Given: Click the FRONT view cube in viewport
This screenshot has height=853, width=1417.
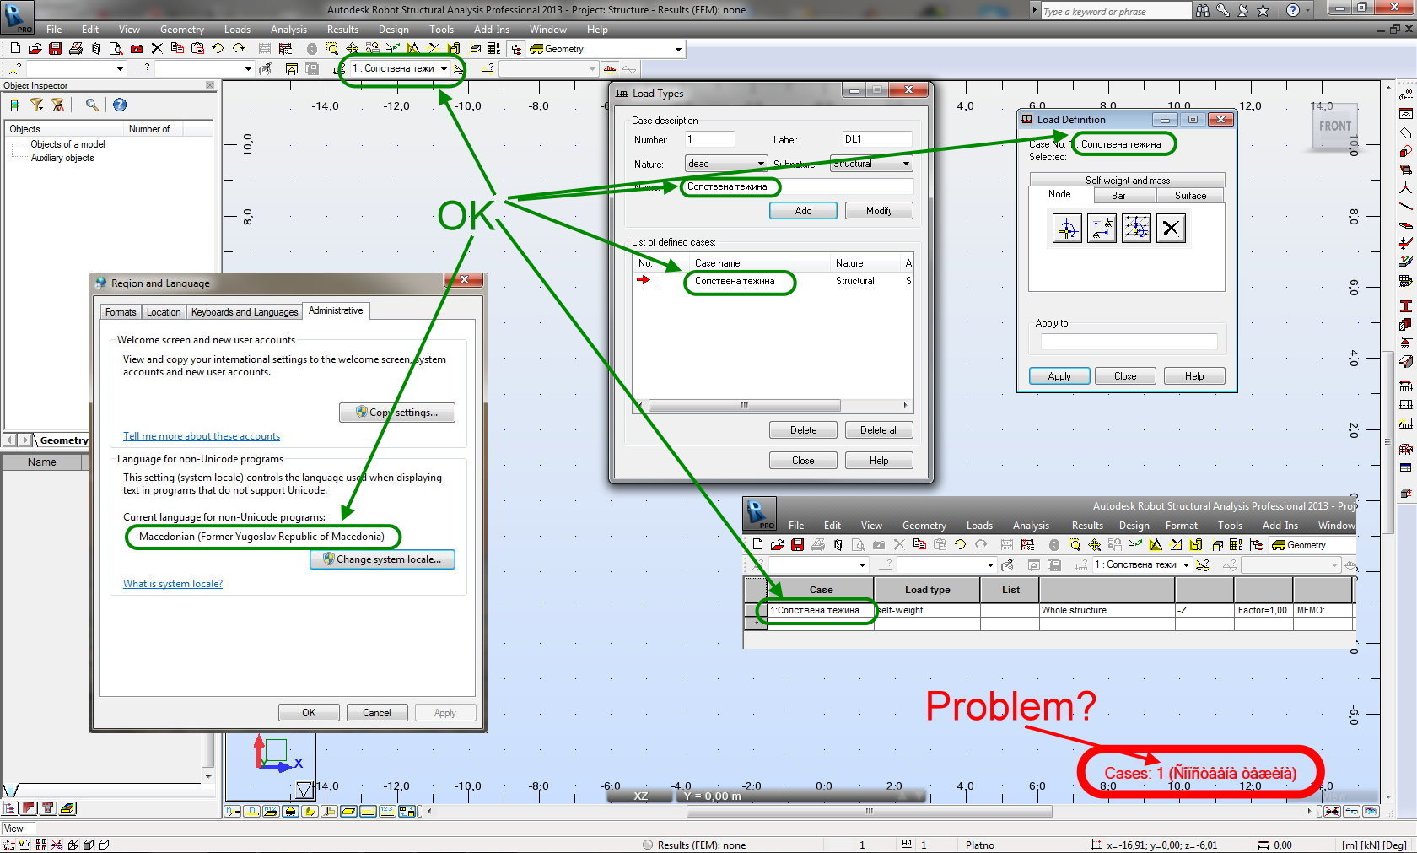Looking at the screenshot, I should click(1335, 127).
